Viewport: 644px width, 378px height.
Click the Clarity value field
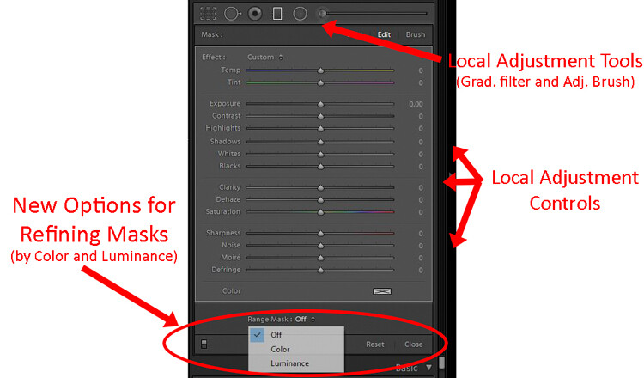pos(421,188)
